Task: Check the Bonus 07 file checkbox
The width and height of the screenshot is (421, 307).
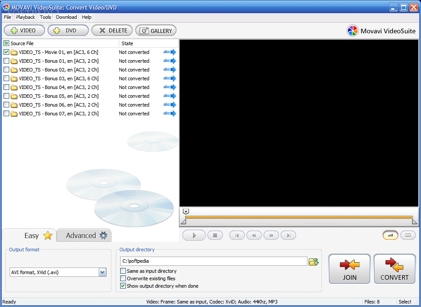Action: pos(7,113)
